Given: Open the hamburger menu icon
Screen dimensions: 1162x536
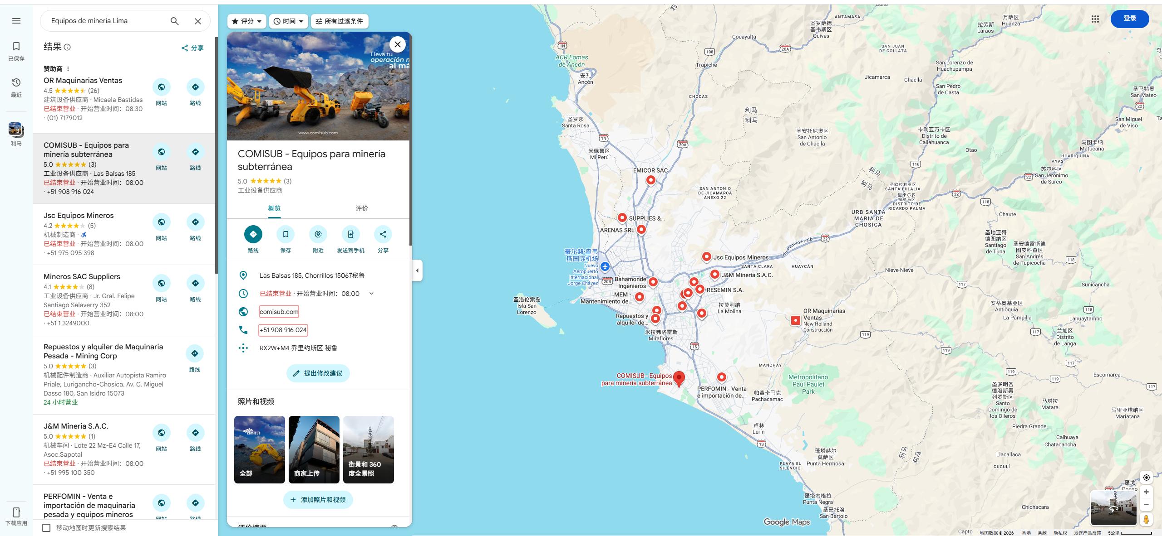Looking at the screenshot, I should [x=16, y=21].
